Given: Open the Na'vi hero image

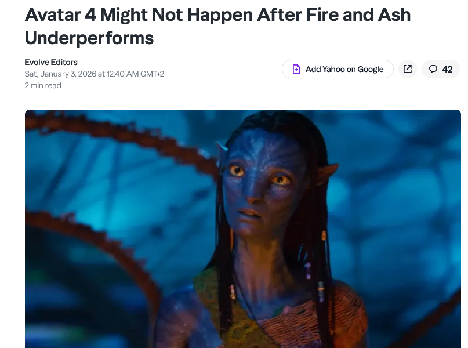Looking at the screenshot, I should point(243,229).
